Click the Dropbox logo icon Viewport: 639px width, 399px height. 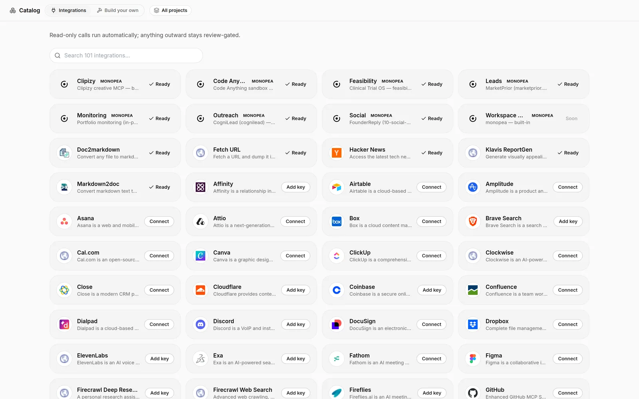pos(473,324)
